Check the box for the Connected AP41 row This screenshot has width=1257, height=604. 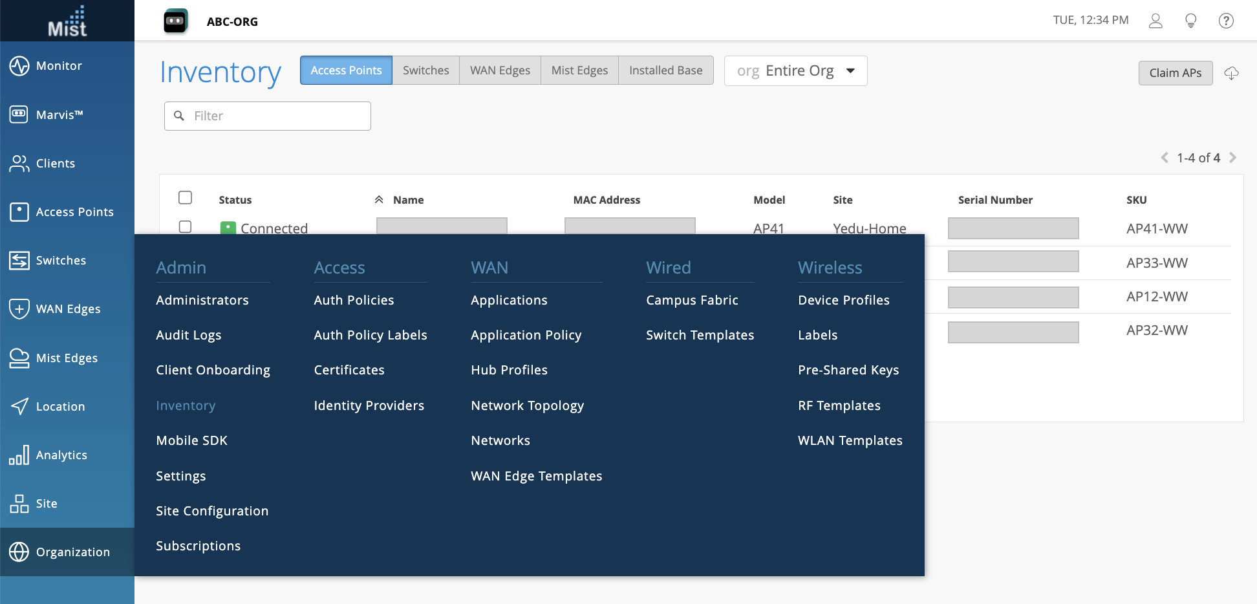click(x=186, y=227)
